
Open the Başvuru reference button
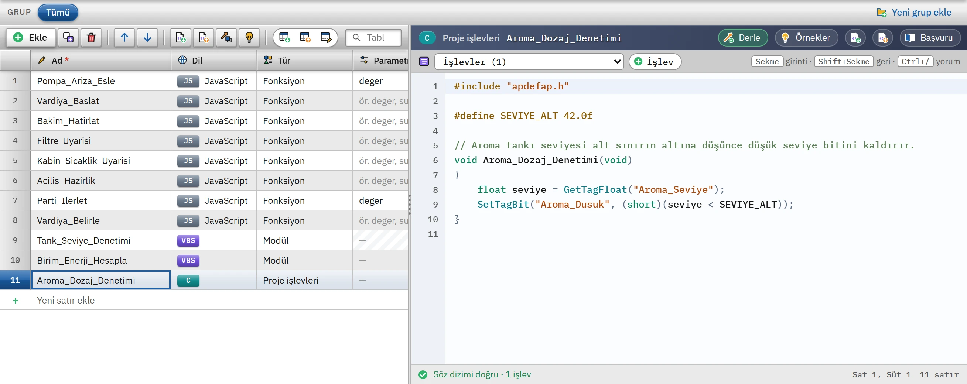click(930, 38)
